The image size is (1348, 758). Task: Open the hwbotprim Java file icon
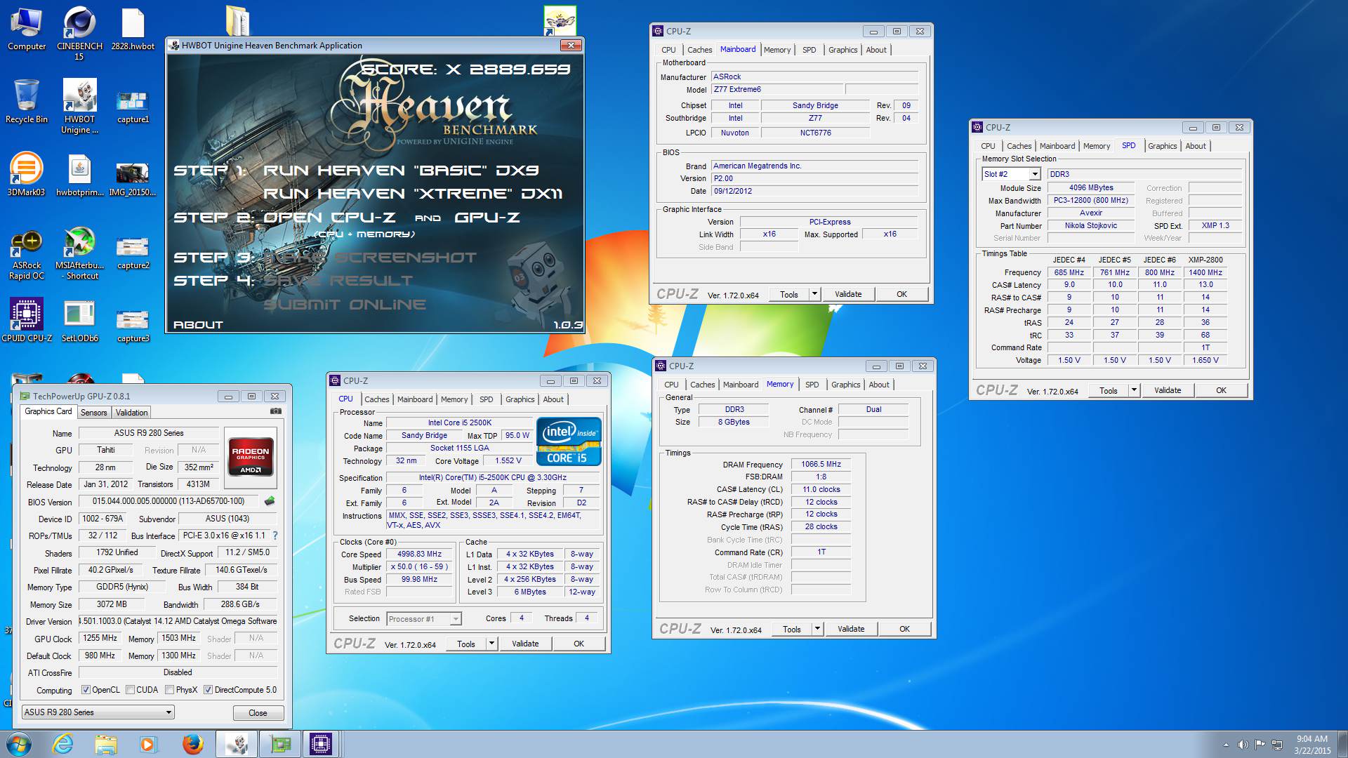[79, 175]
